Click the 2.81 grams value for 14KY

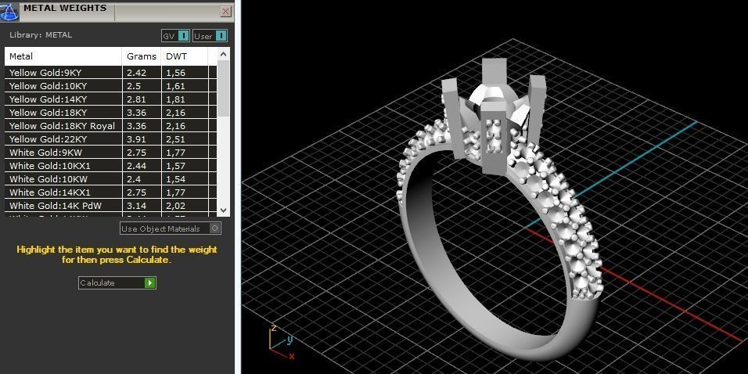point(136,99)
